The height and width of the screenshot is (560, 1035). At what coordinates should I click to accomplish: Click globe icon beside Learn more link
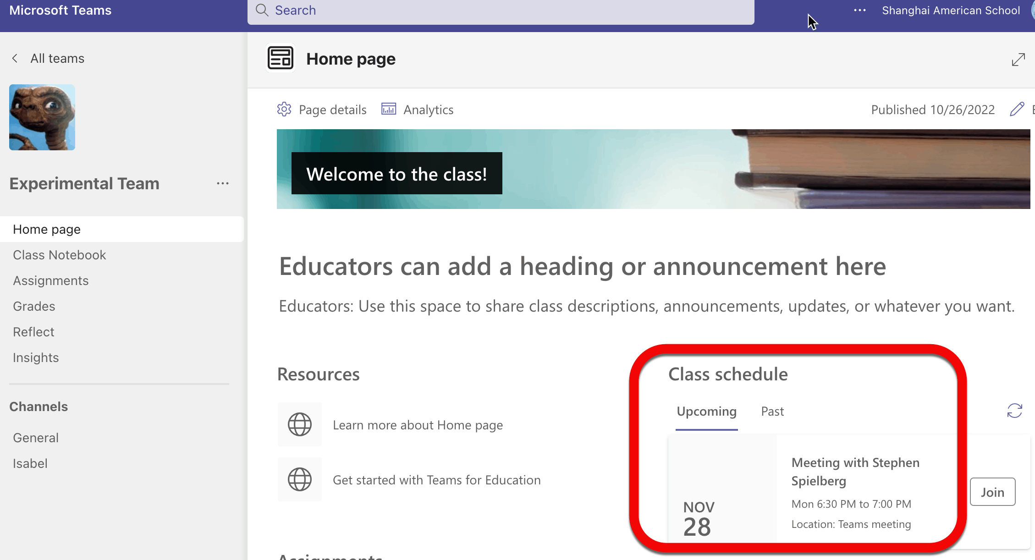point(300,424)
